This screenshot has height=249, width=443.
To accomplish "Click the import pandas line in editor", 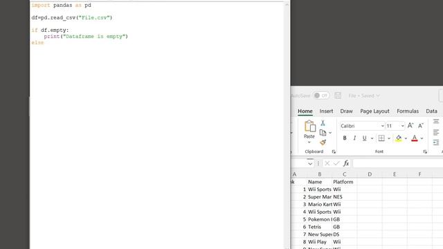I will [62, 5].
